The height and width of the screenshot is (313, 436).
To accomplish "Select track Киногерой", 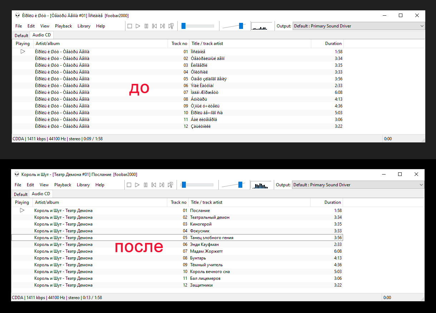I will 177,224.
